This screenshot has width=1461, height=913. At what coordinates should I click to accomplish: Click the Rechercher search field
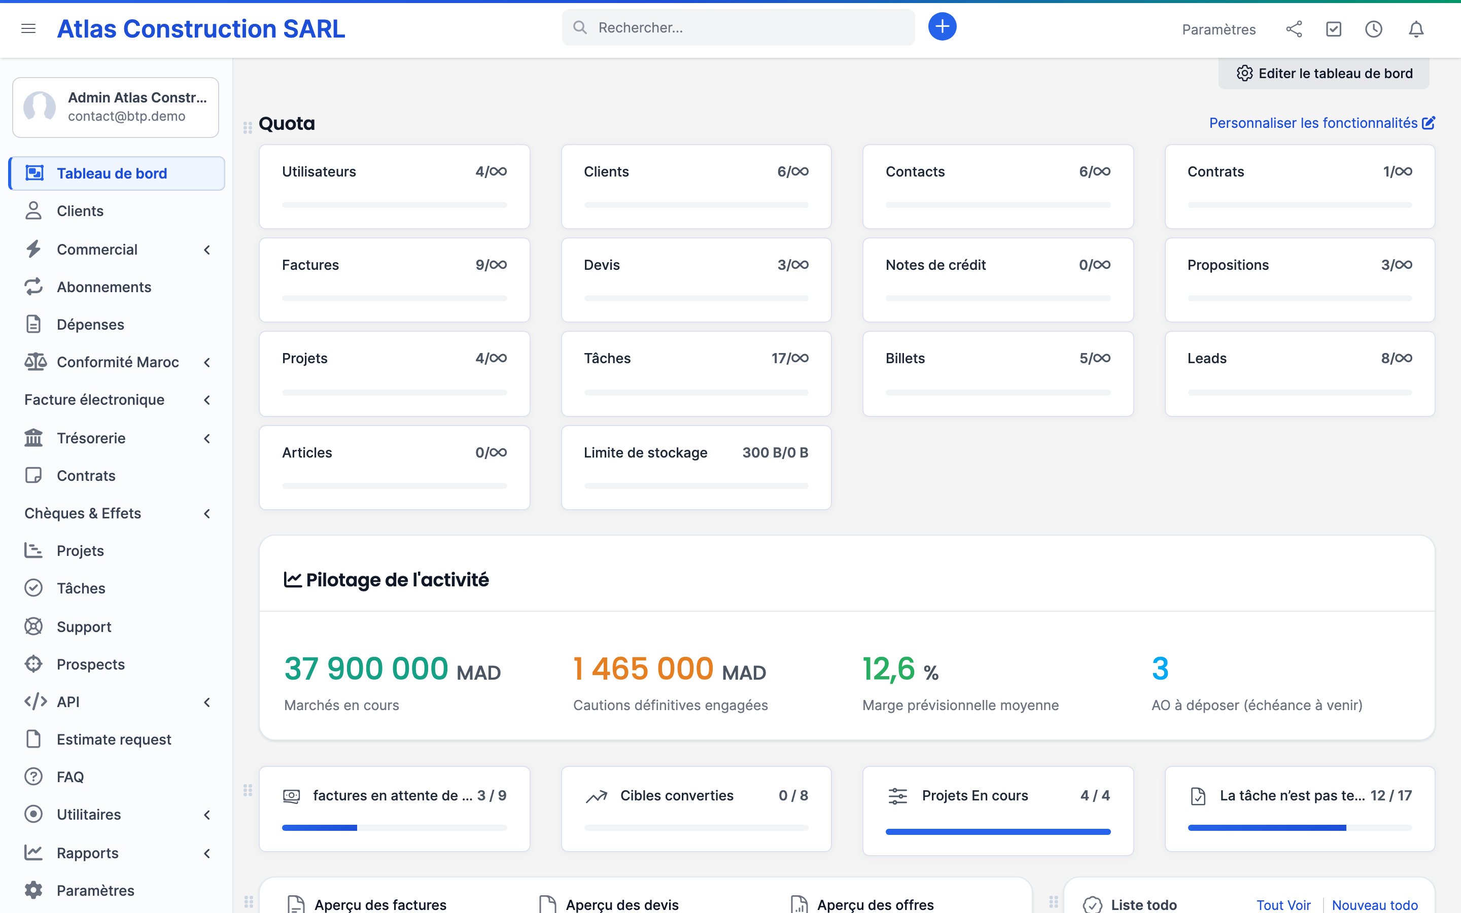point(738,27)
